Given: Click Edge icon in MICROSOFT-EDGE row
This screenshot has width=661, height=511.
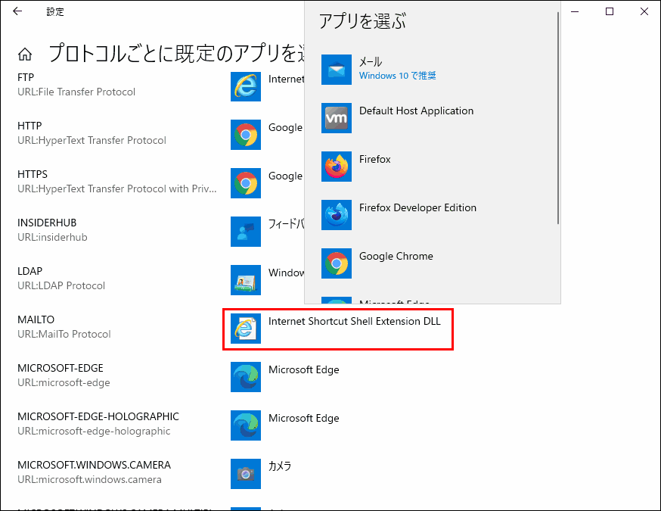Looking at the screenshot, I should point(245,377).
